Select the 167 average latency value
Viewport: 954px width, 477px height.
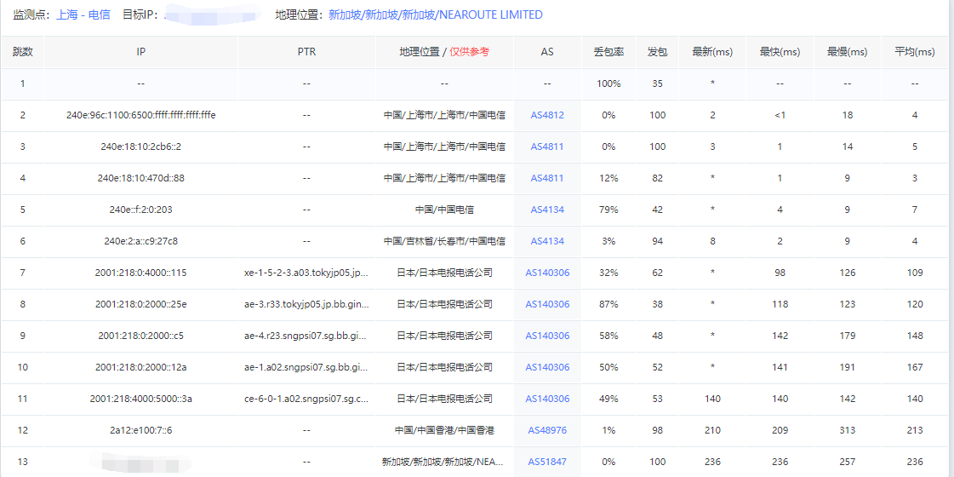click(915, 367)
